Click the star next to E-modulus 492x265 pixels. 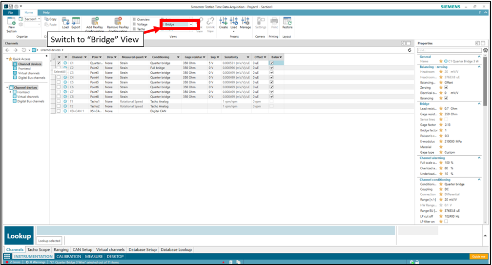(x=441, y=142)
